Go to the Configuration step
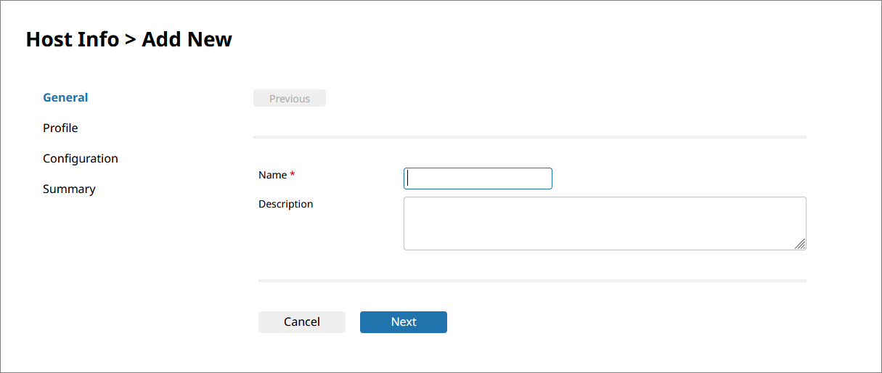Viewport: 882px width, 373px height. click(80, 158)
